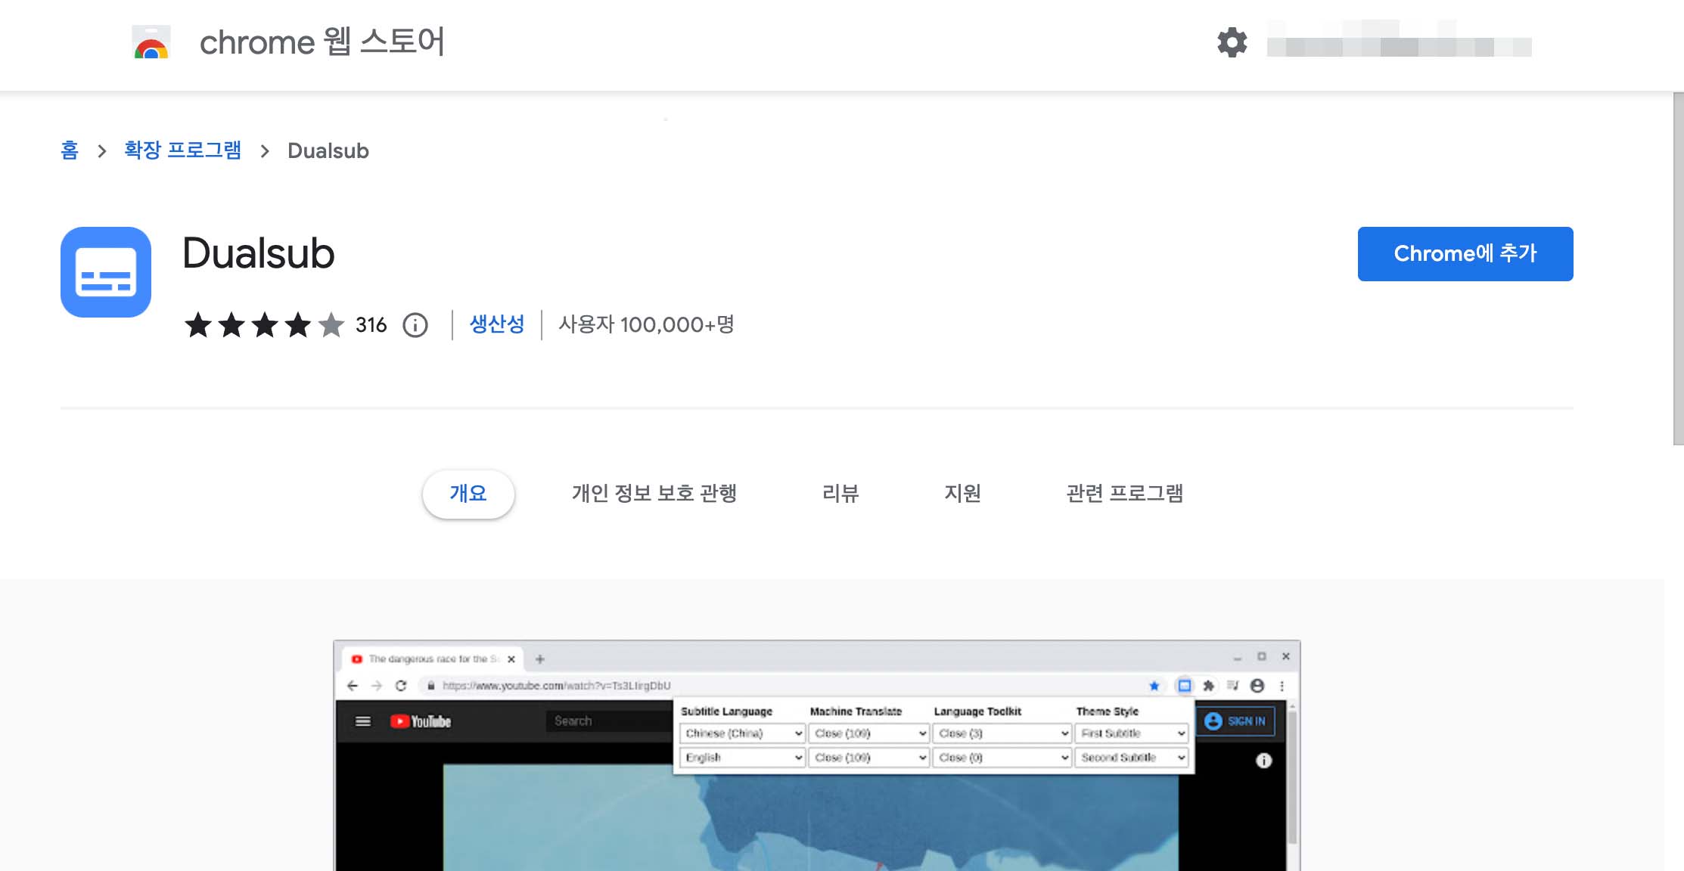Click SIGN IN button in screenshot
Image resolution: width=1684 pixels, height=871 pixels.
coord(1235,721)
